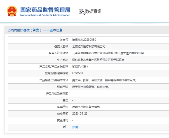Select the product description starting 由支架
The height and width of the screenshot is (138, 169).
coord(105,80)
